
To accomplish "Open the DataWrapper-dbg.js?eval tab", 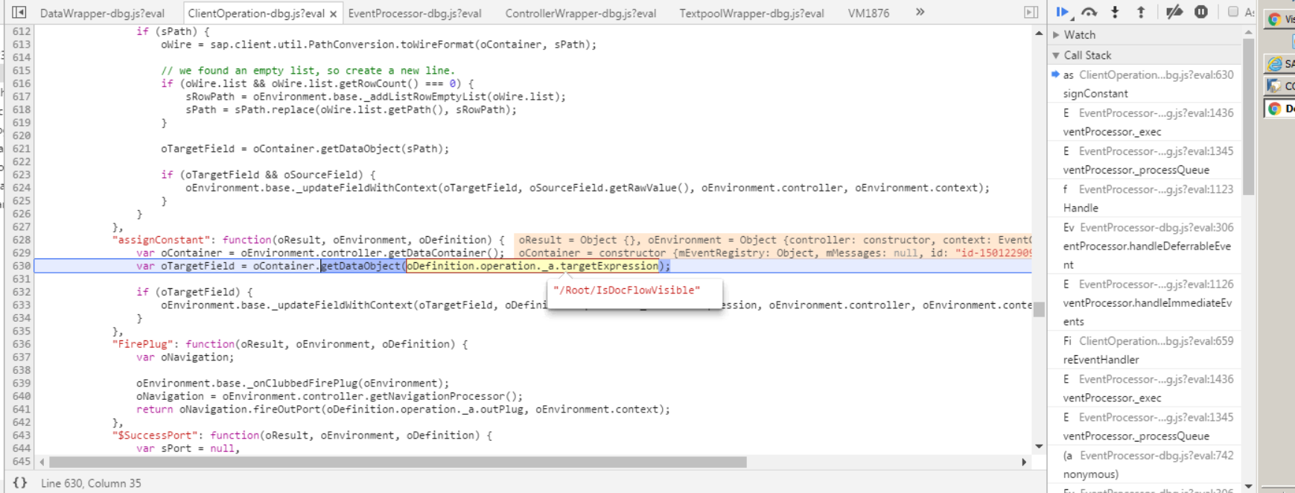I will coord(102,13).
